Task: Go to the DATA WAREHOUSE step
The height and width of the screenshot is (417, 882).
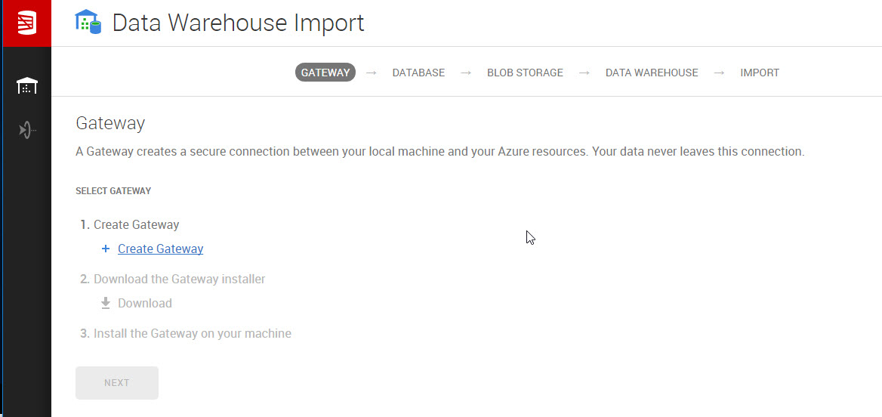Action: [652, 73]
